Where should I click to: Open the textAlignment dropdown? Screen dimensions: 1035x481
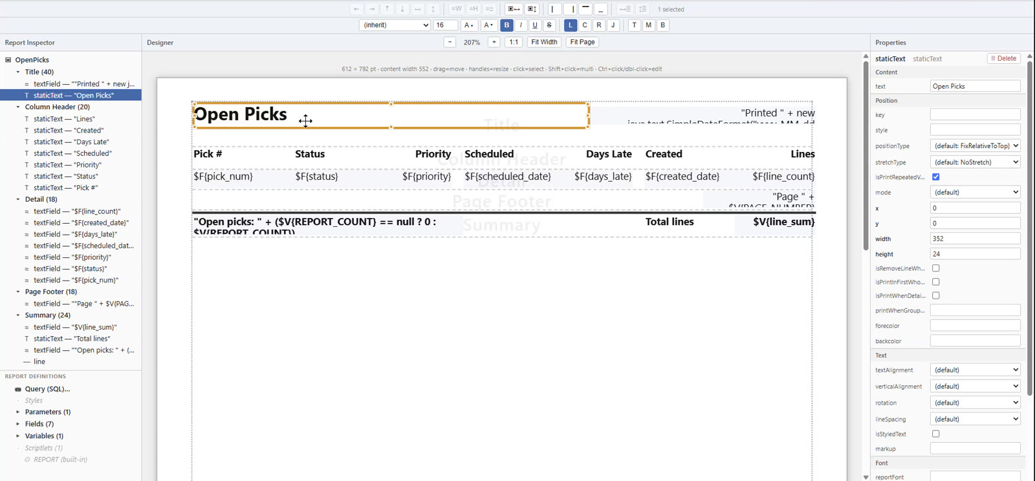[x=975, y=370]
